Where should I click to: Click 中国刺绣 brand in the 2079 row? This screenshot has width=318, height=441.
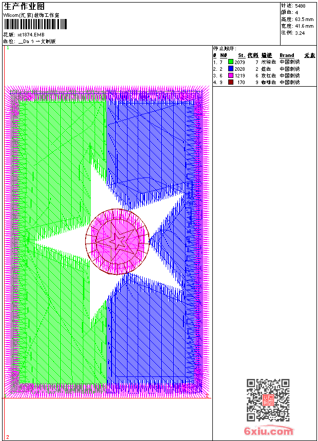tap(290, 62)
